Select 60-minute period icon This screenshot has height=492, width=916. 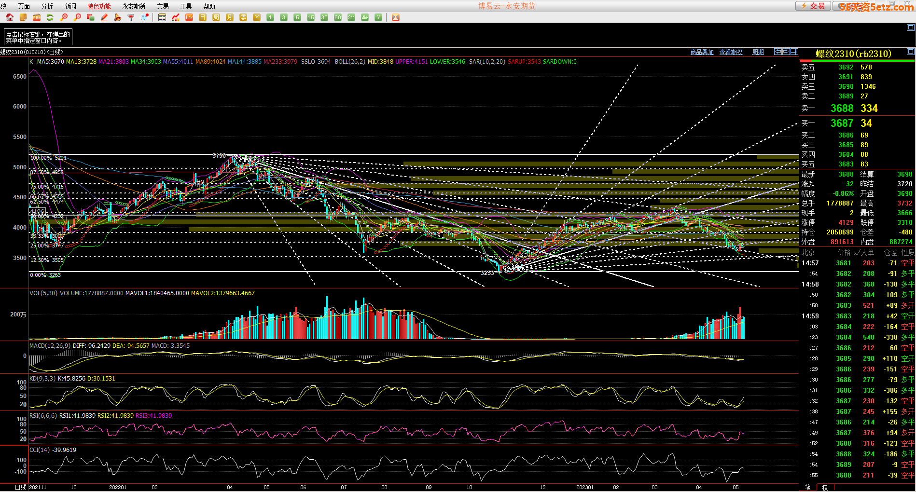(x=338, y=17)
